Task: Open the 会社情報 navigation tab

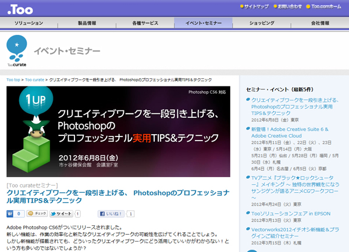Action: pos(319,23)
